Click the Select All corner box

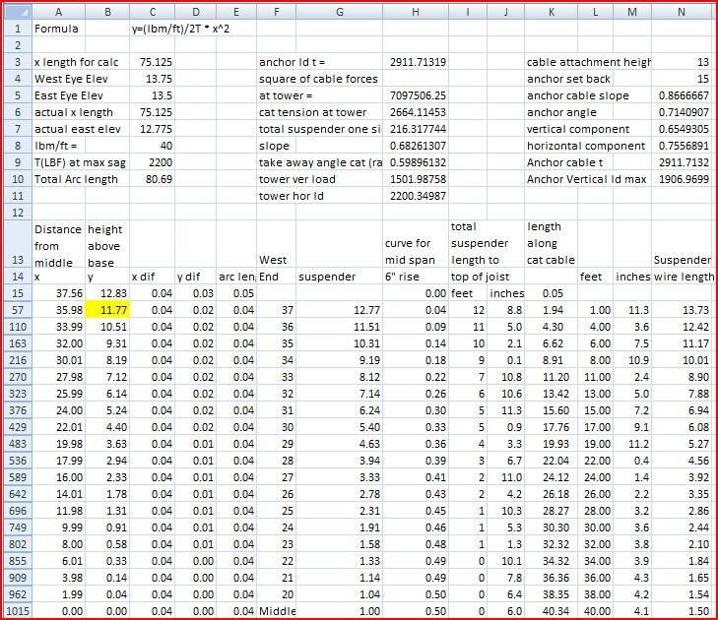pos(18,12)
